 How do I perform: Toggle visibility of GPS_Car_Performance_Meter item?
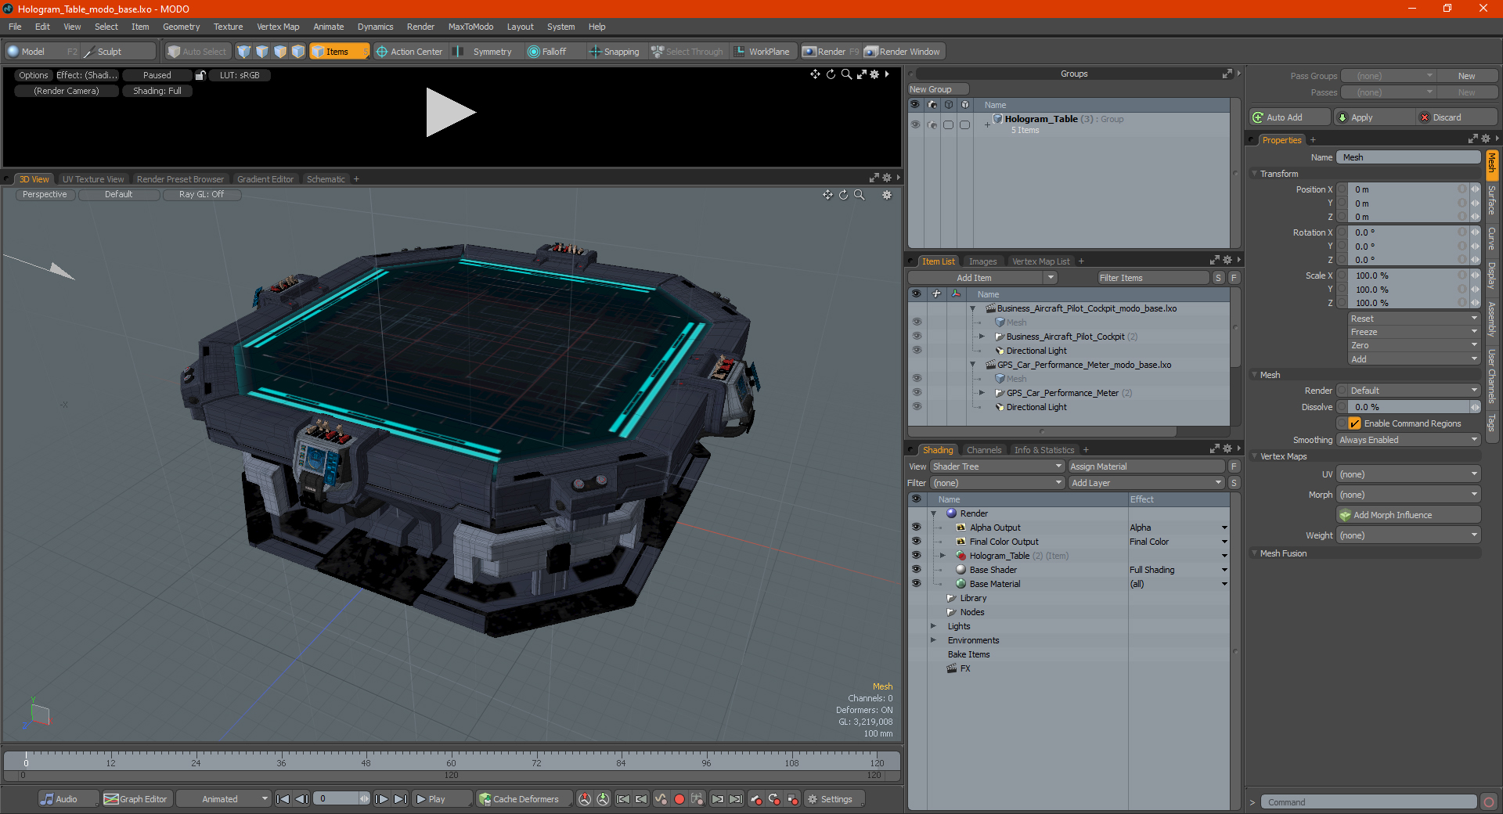pyautogui.click(x=917, y=393)
